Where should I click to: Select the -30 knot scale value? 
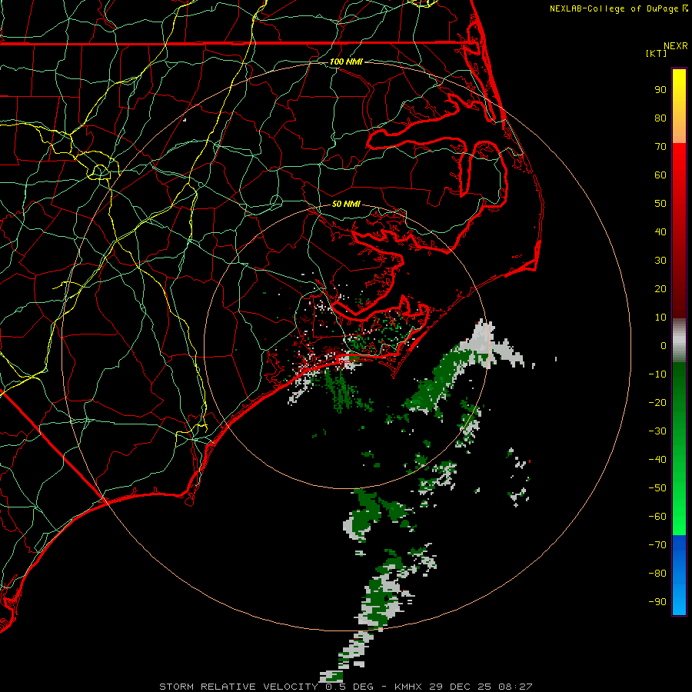(657, 431)
